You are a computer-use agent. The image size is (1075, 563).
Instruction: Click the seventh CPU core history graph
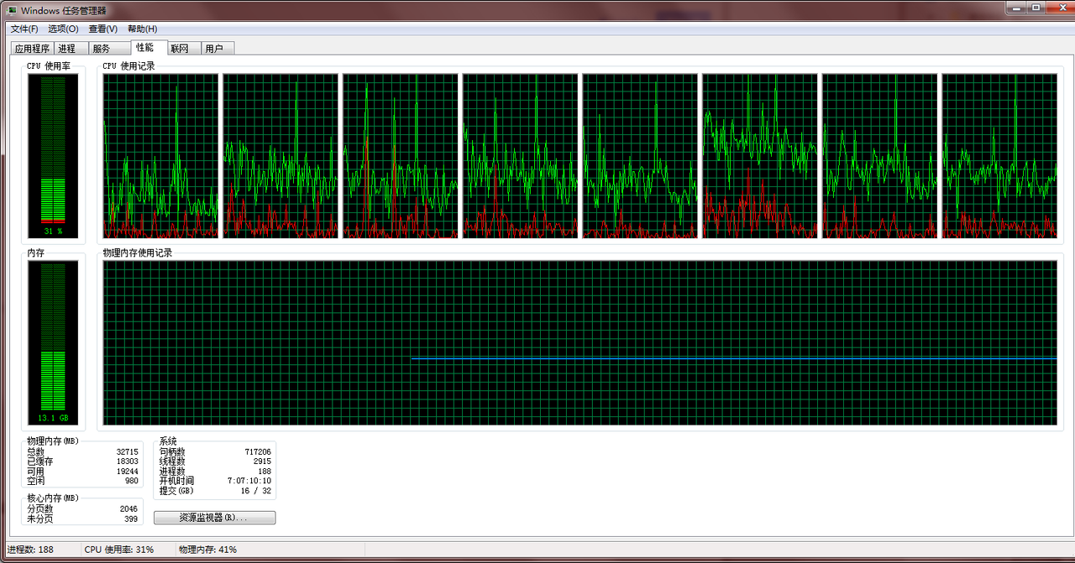pos(880,156)
